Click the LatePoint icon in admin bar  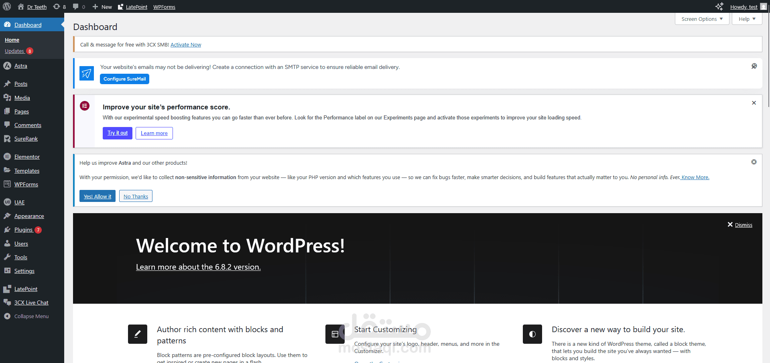[x=121, y=7]
